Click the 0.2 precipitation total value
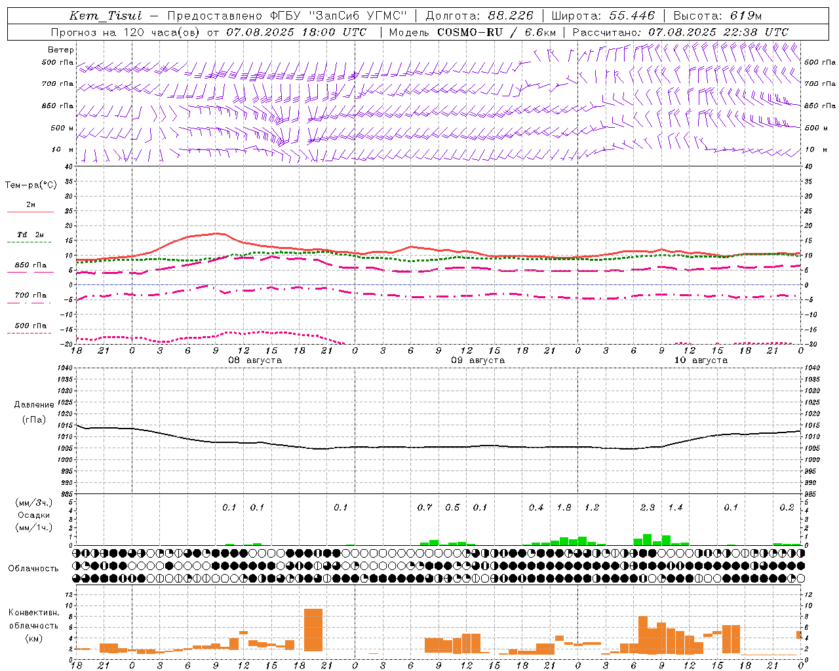The image size is (839, 671). (787, 508)
